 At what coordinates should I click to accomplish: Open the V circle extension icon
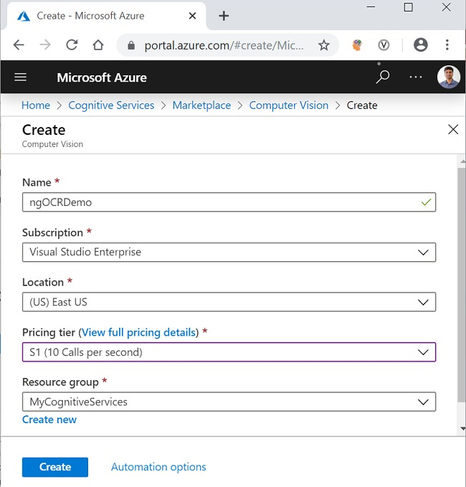point(384,45)
